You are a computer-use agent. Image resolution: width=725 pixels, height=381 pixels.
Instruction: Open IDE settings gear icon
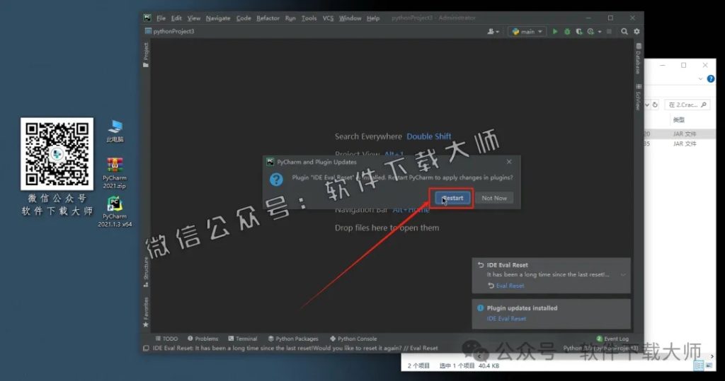[x=636, y=31]
